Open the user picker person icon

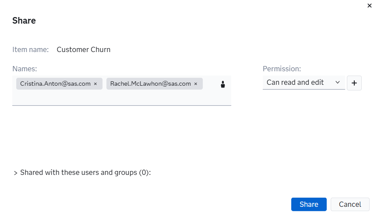223,84
